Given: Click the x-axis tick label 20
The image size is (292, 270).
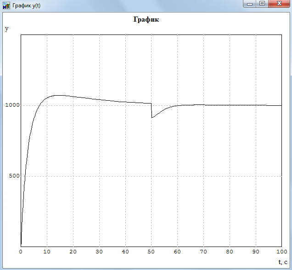Looking at the screenshot, I should (x=73, y=252).
